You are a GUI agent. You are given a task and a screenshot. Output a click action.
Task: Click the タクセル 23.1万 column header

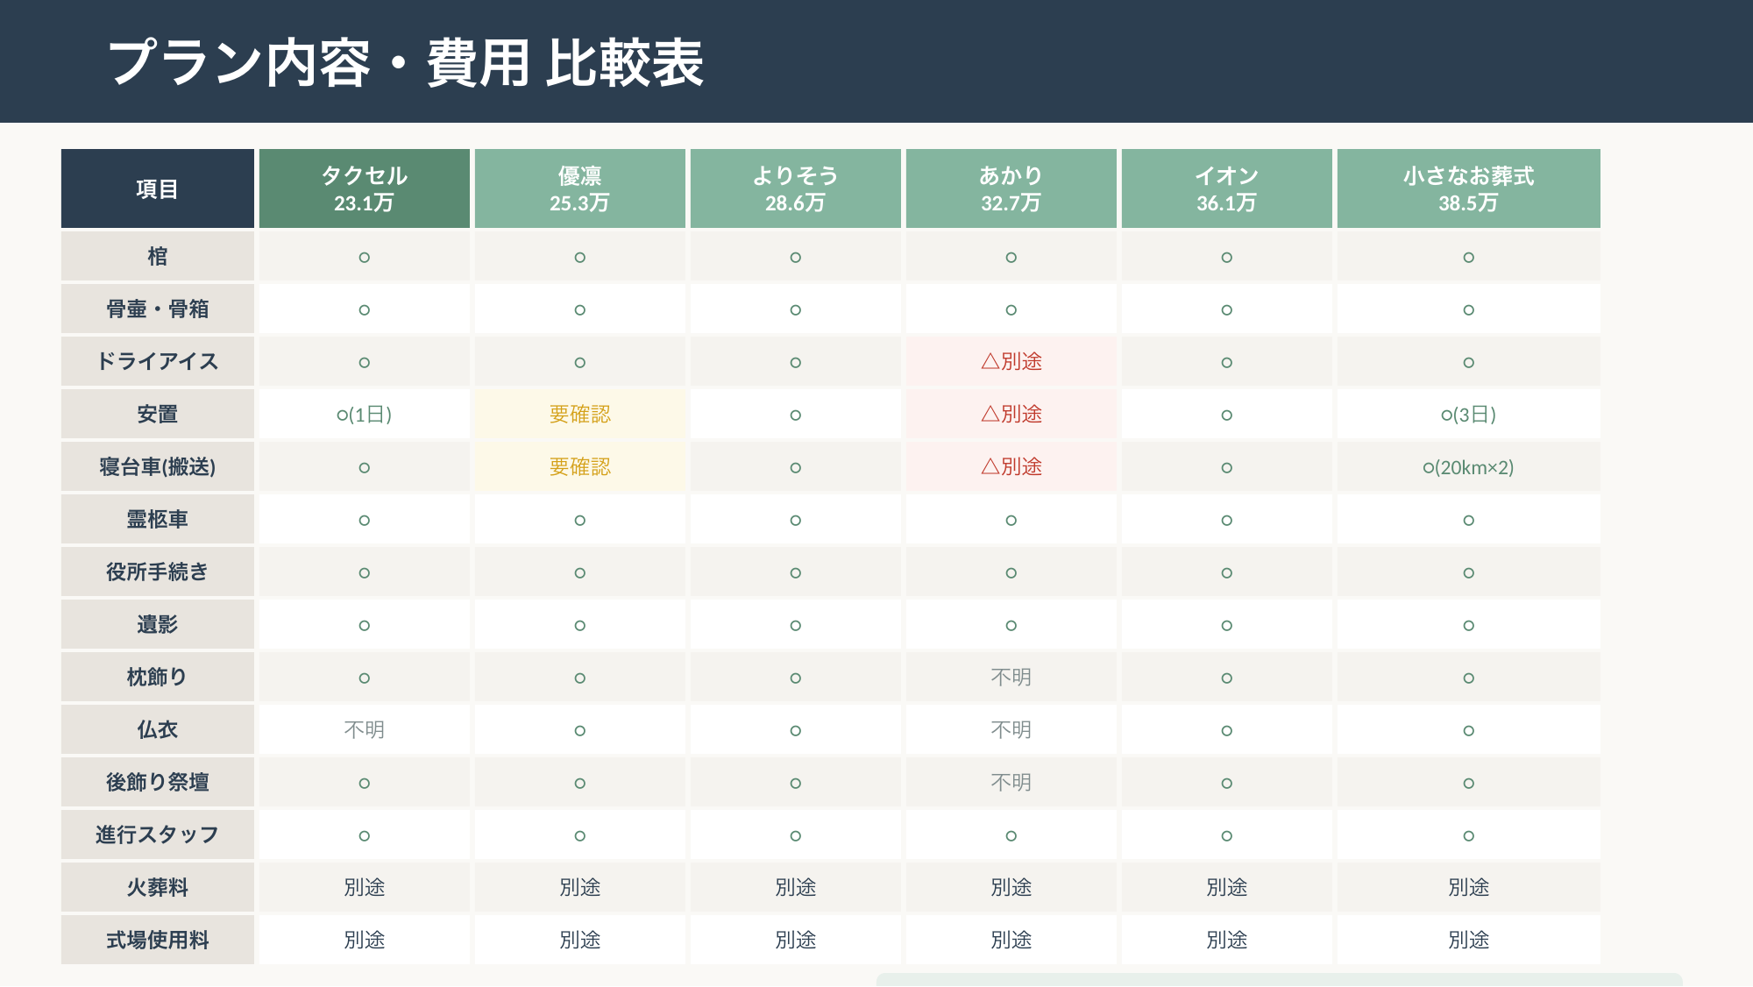point(364,188)
